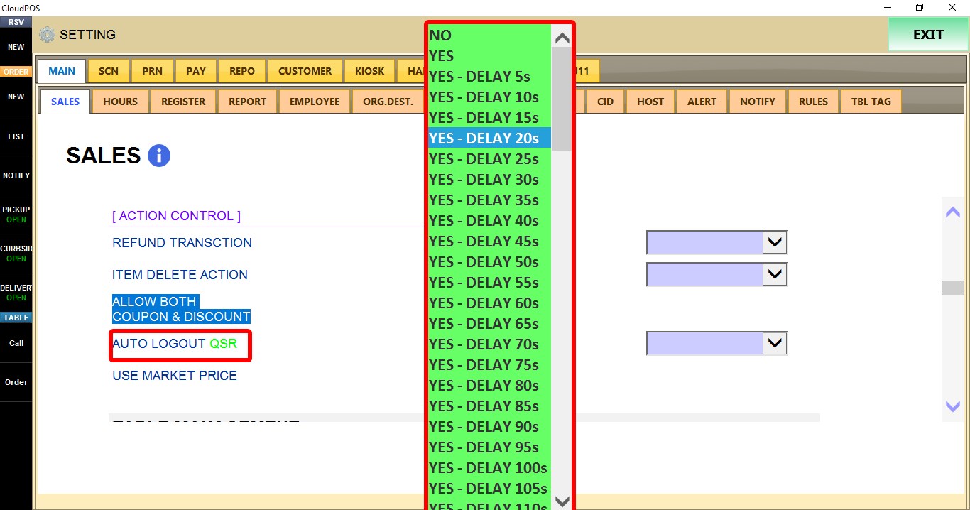Select YES - DELAY 25s option
The height and width of the screenshot is (510, 970).
pos(489,158)
